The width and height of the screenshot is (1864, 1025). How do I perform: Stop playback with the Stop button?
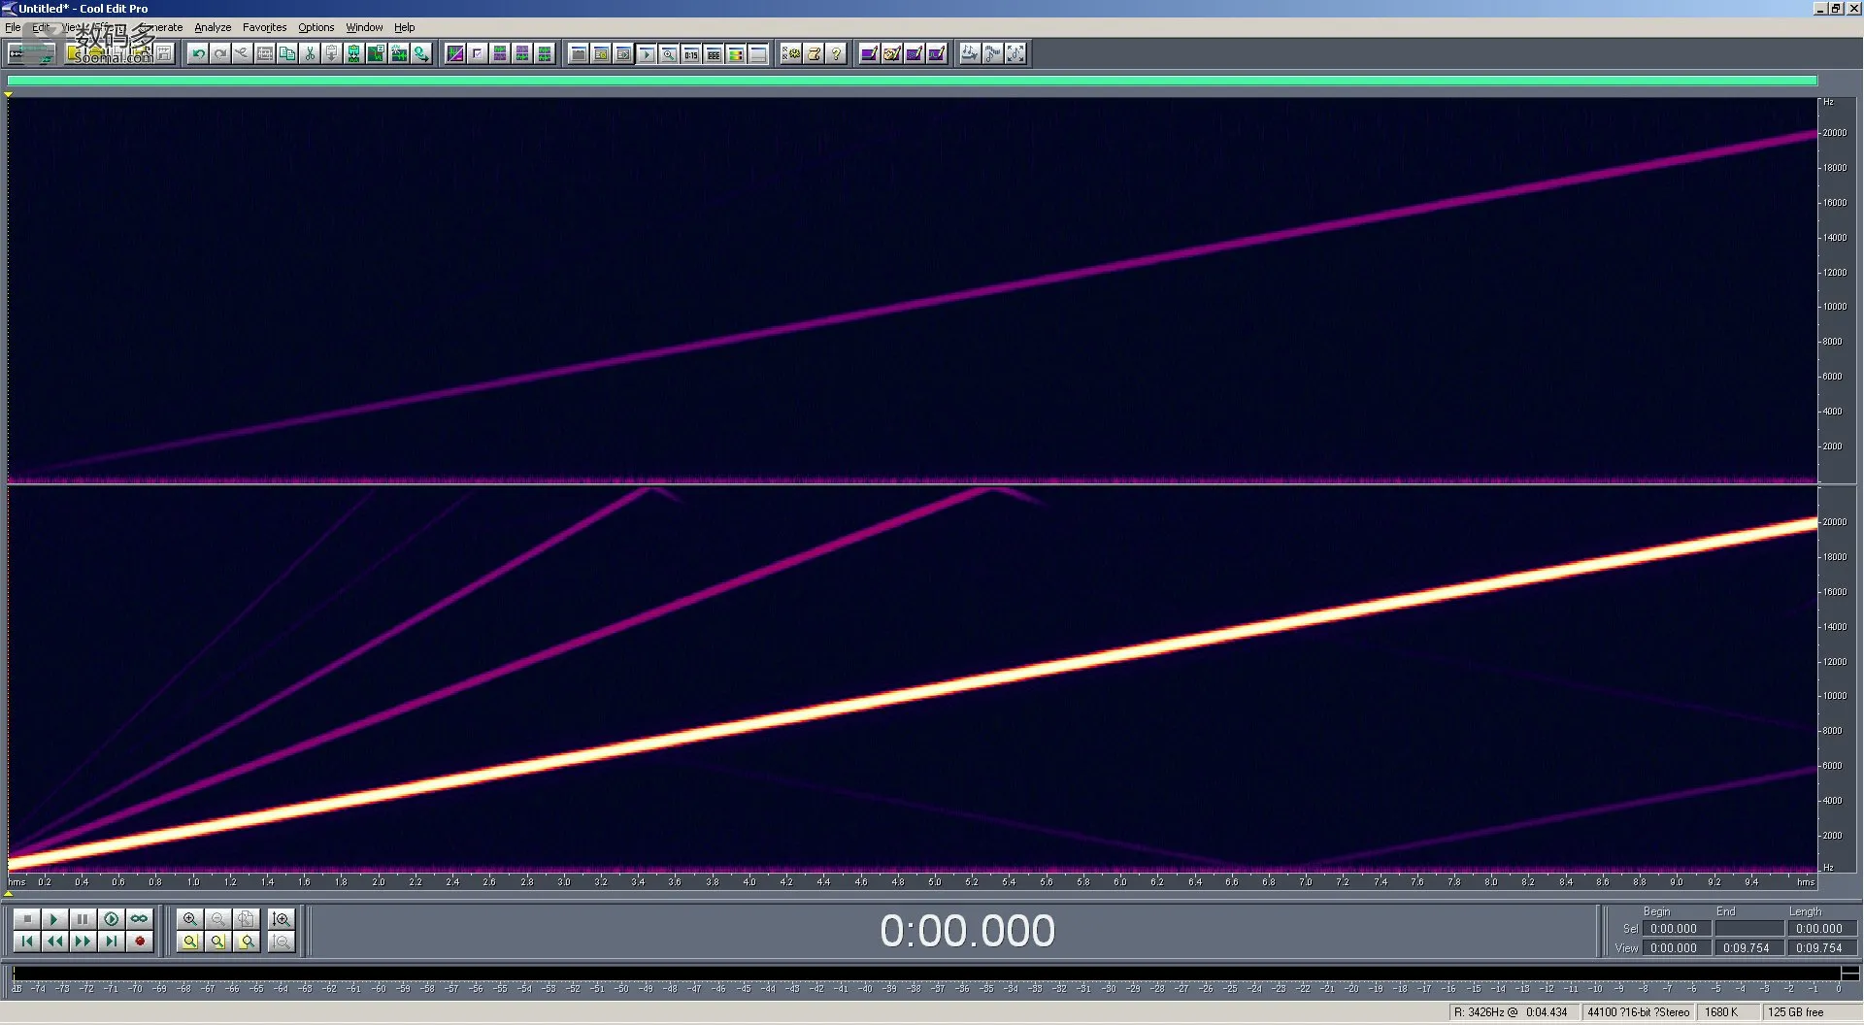click(x=26, y=918)
